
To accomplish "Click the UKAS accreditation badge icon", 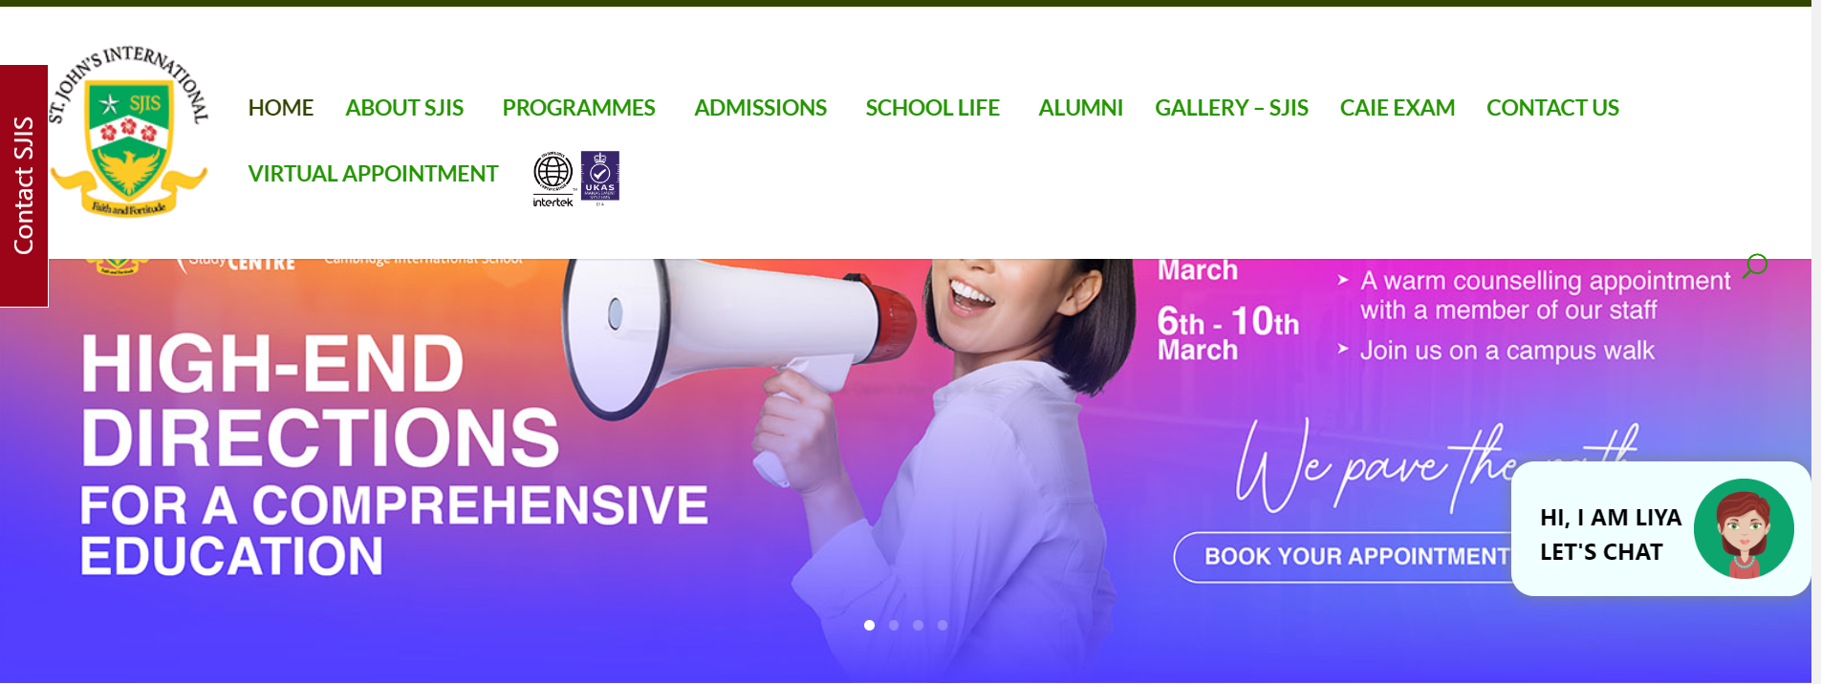I will tap(600, 178).
